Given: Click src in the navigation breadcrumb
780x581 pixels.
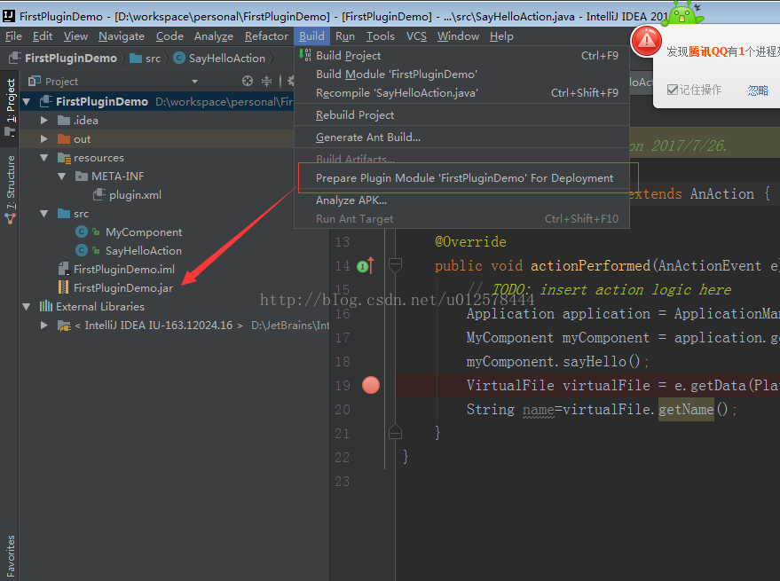Looking at the screenshot, I should (153, 58).
